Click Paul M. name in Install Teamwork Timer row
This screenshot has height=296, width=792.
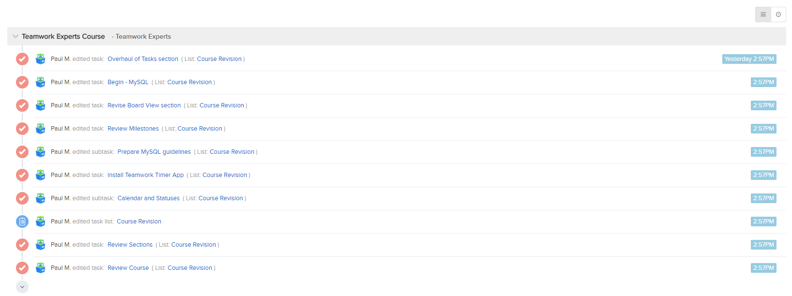pos(61,175)
